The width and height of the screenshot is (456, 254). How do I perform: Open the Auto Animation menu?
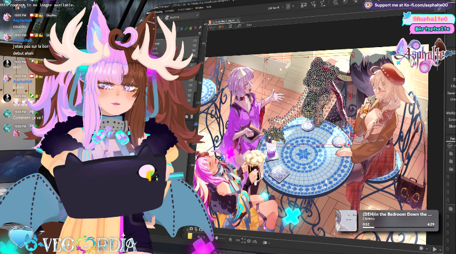tap(185, 9)
